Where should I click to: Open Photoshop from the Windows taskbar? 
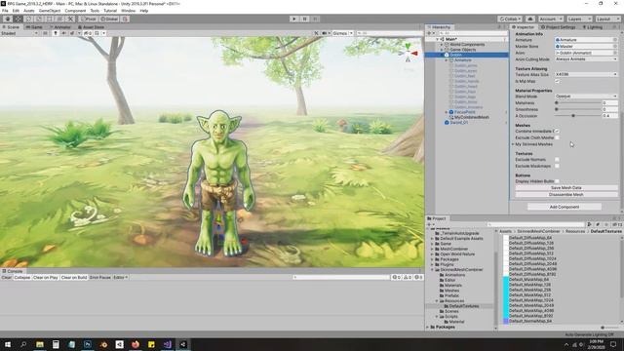click(x=88, y=344)
